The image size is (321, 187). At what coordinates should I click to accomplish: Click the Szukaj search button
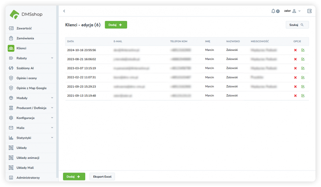[x=297, y=25]
